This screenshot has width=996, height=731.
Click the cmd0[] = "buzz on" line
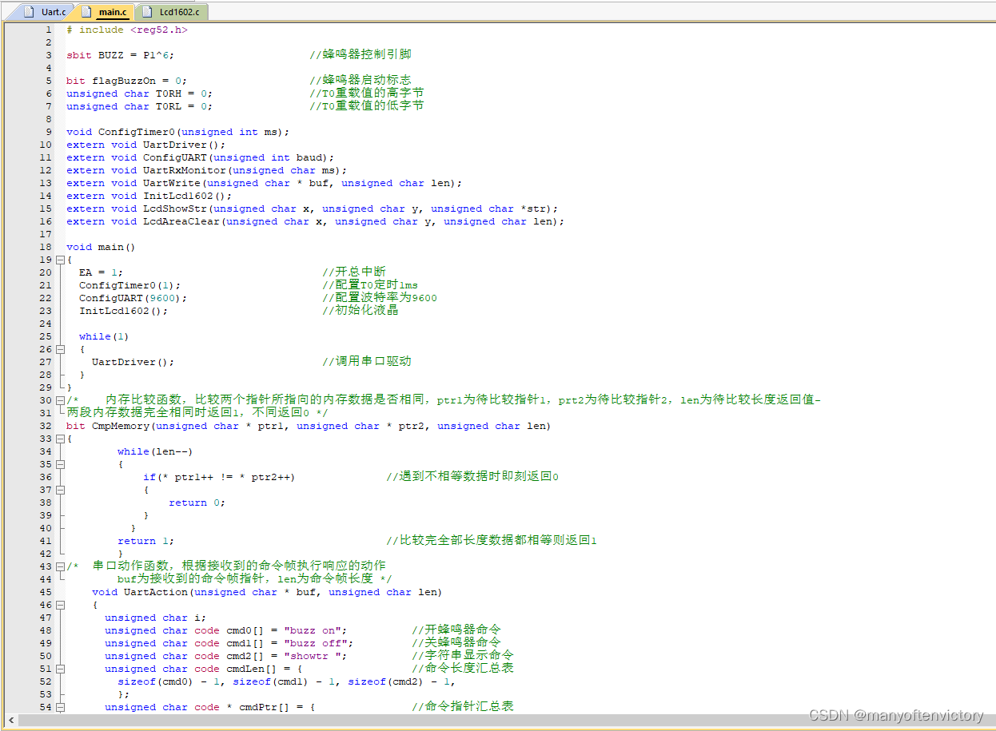[225, 630]
